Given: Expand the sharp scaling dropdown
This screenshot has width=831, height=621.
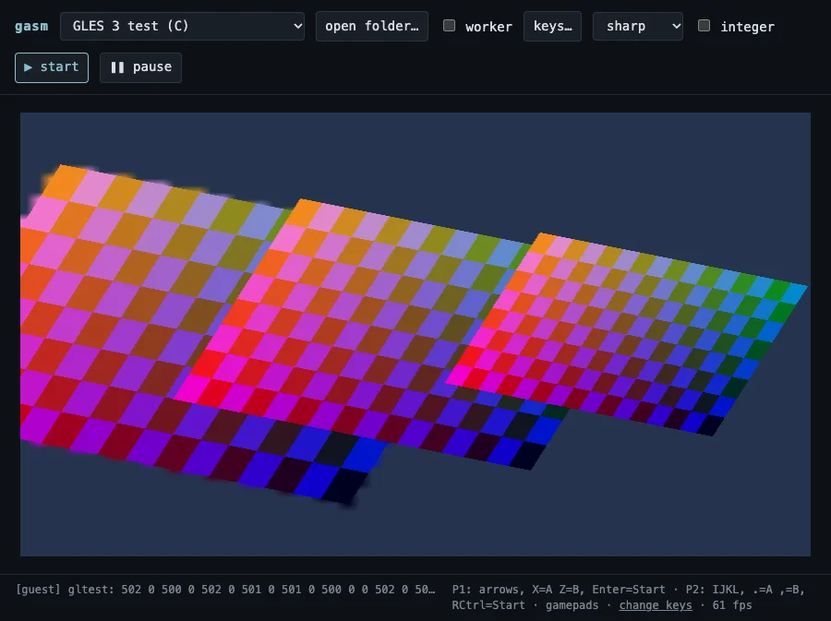Looking at the screenshot, I should [637, 26].
